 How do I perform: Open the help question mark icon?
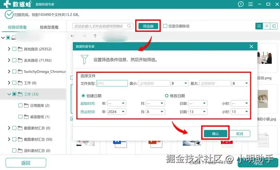[x=241, y=4]
